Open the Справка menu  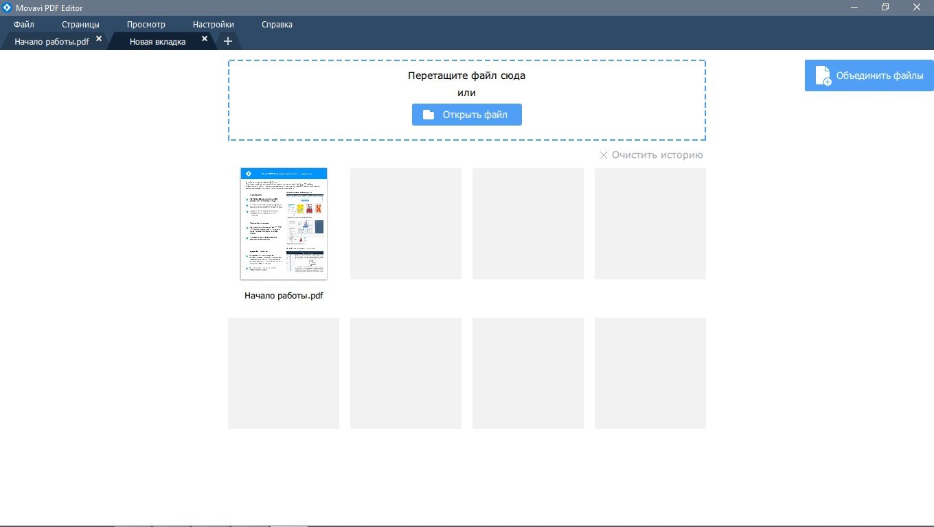[x=277, y=25]
